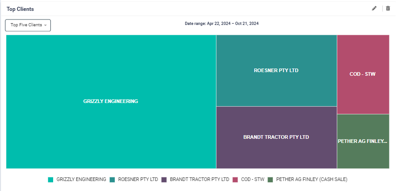Select the PETHER AG FINLEY treemap tile

[363, 141]
